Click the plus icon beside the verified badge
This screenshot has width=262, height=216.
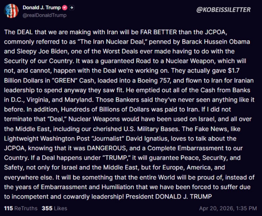[x=72, y=8]
